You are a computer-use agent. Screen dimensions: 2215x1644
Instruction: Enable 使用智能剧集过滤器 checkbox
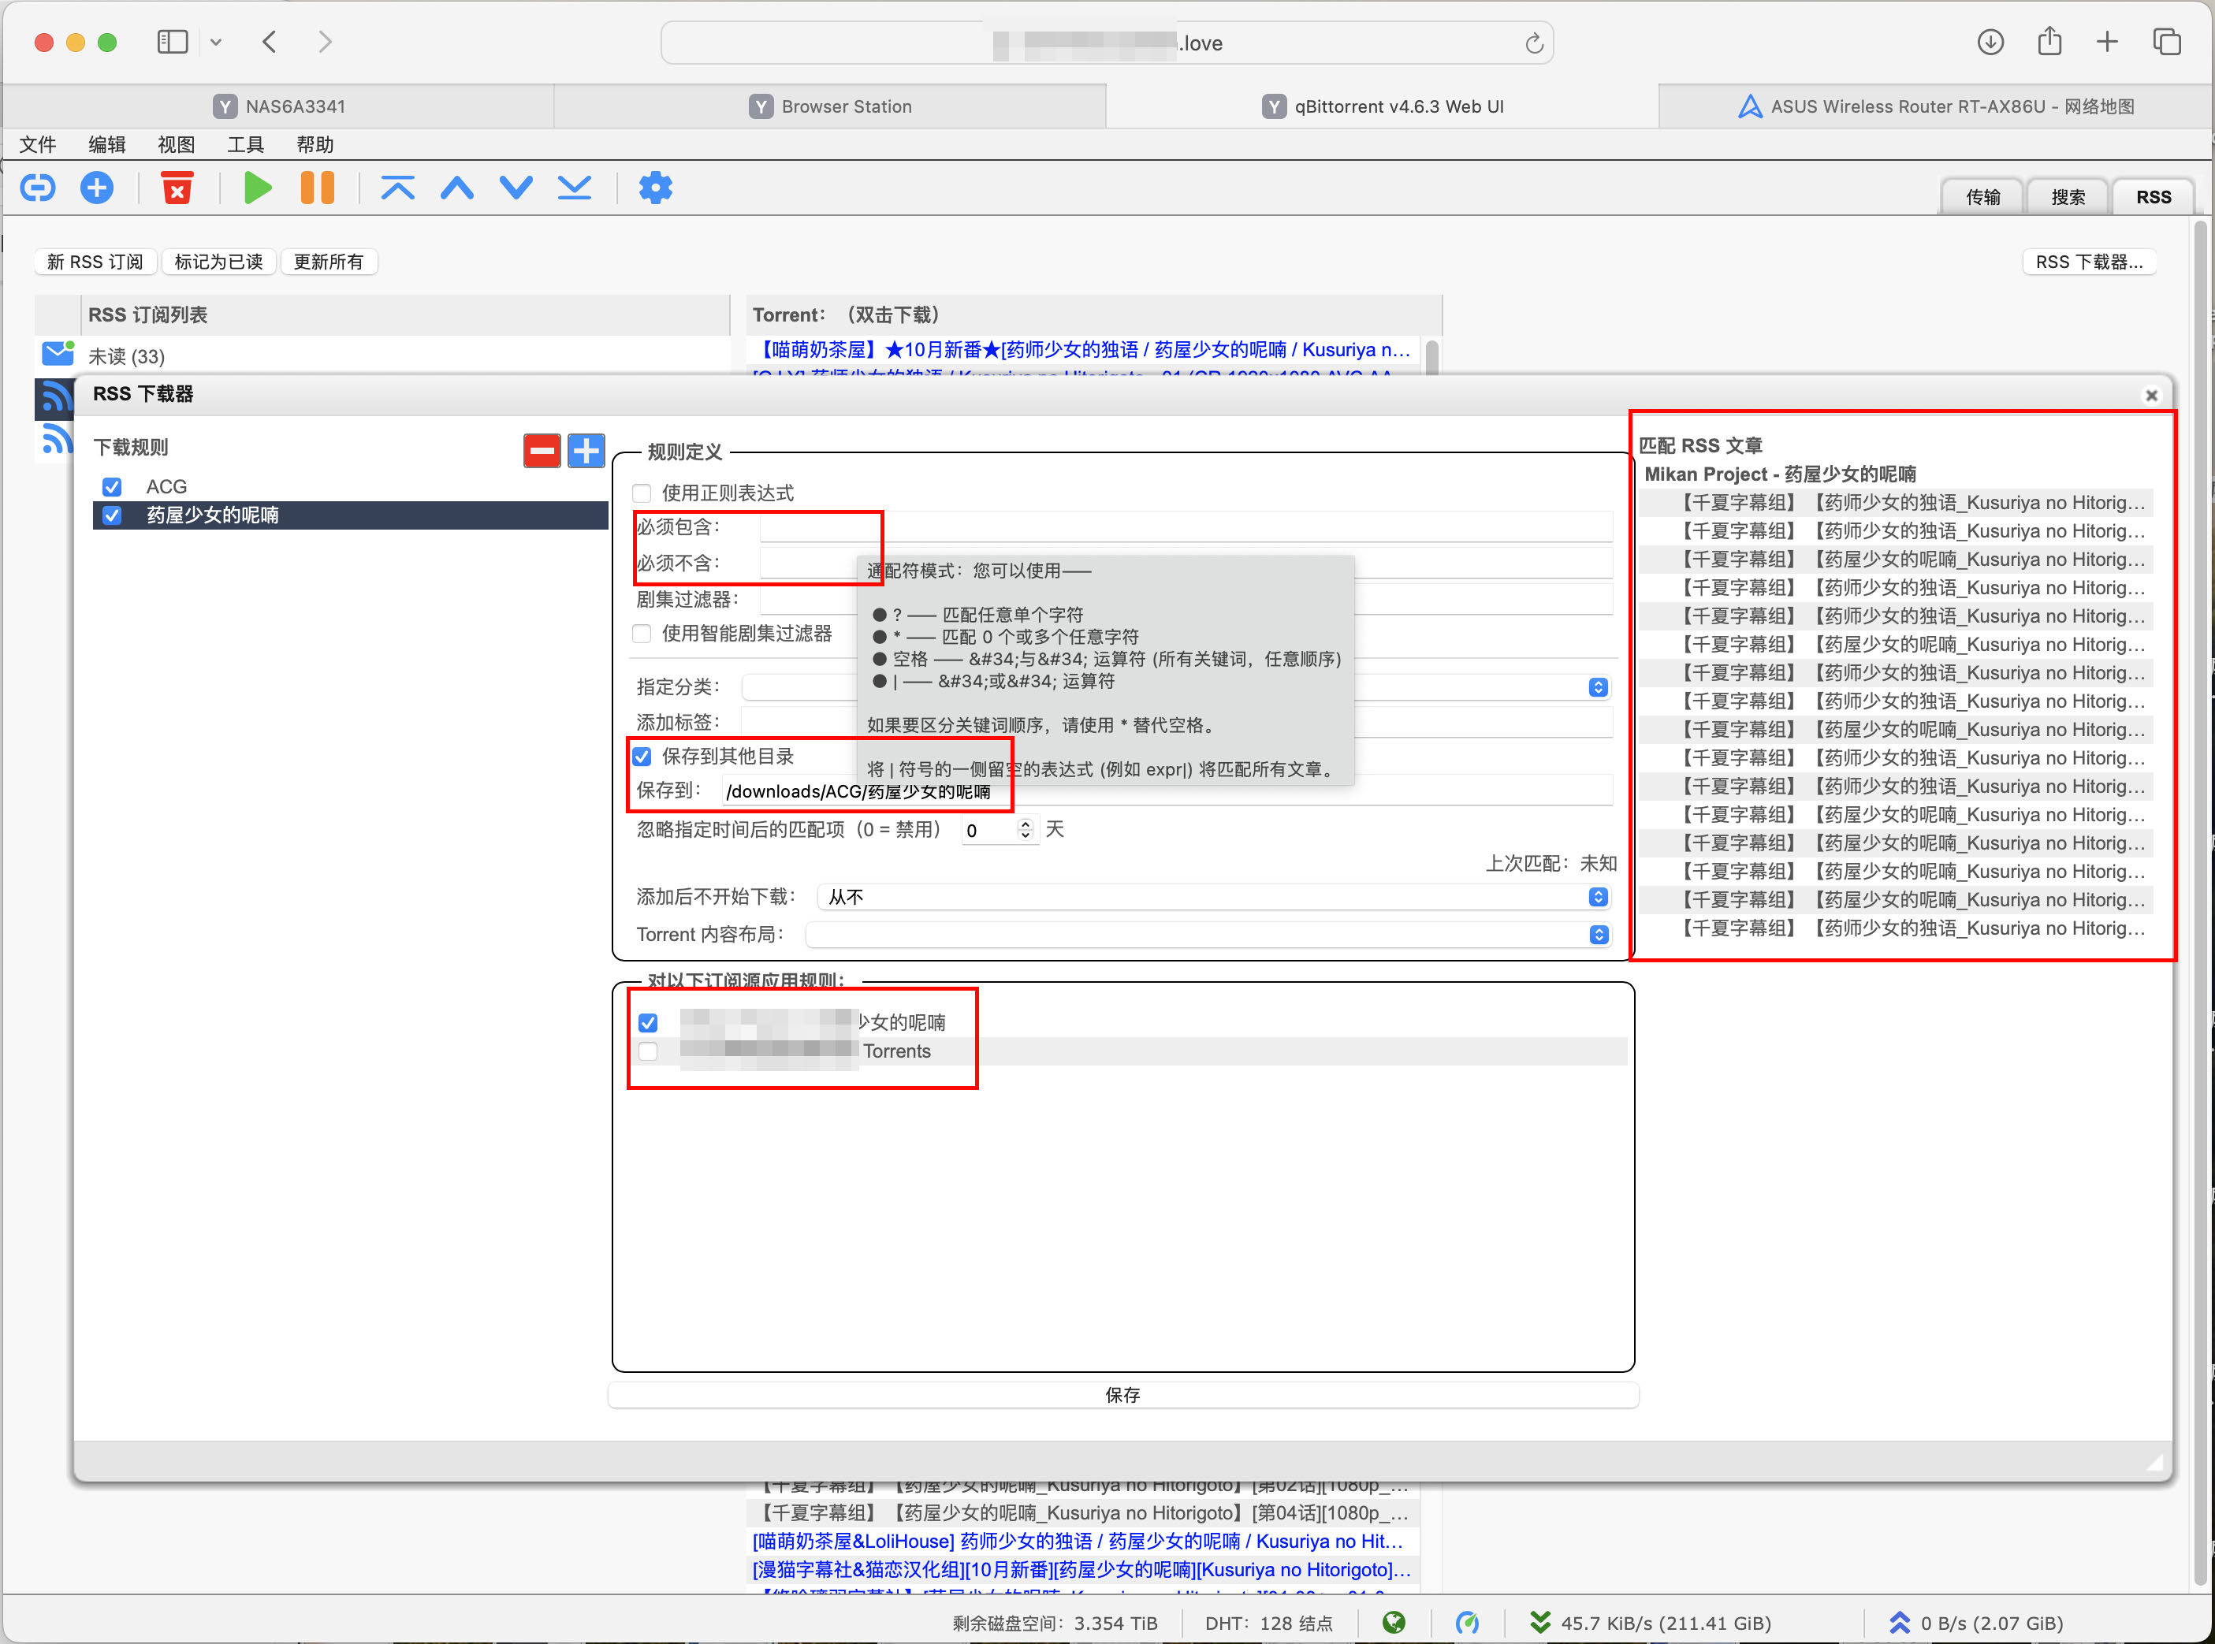click(642, 634)
